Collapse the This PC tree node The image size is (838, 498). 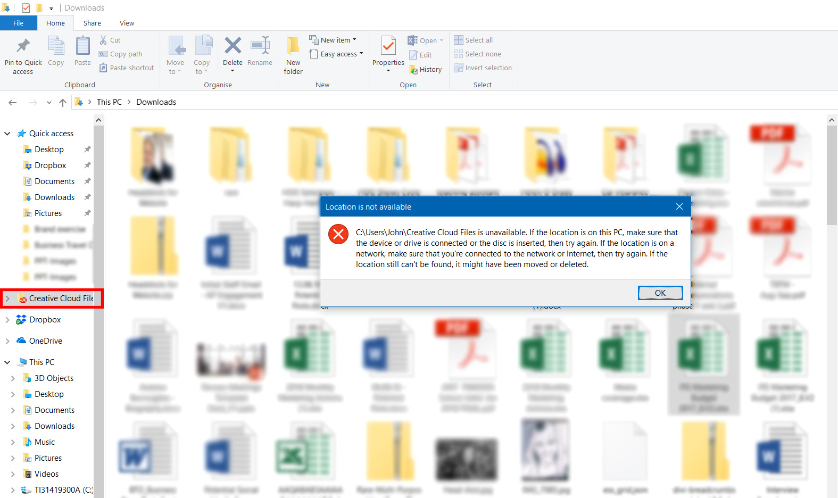click(x=7, y=362)
